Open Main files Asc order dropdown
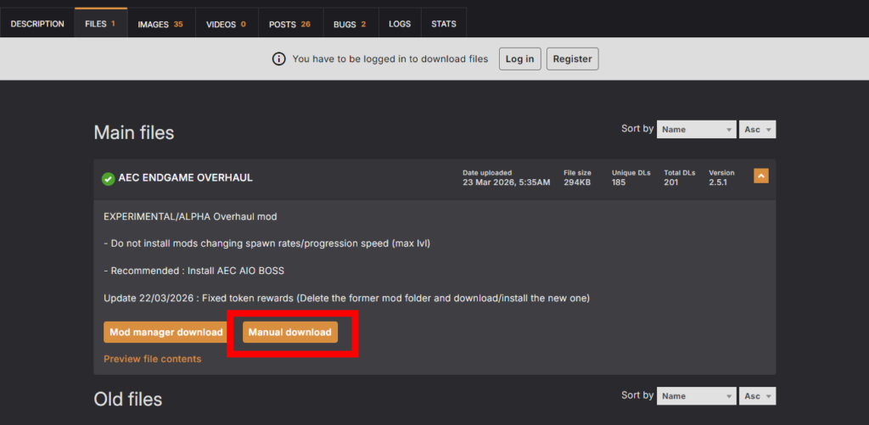 pyautogui.click(x=759, y=130)
